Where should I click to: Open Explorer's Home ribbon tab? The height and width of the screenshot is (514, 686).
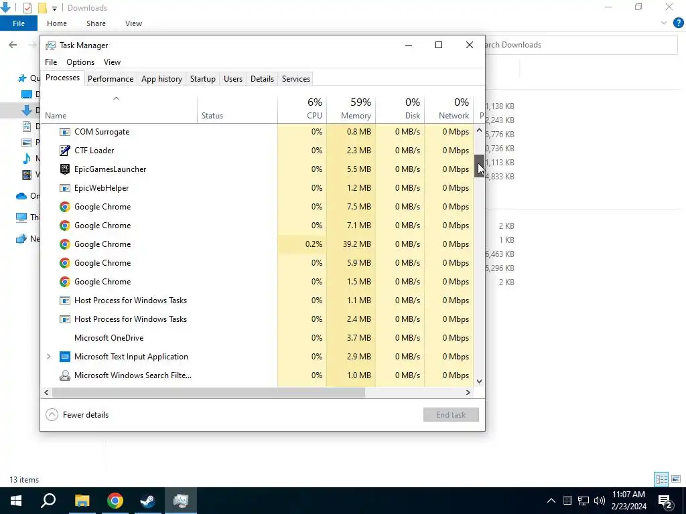pos(57,23)
